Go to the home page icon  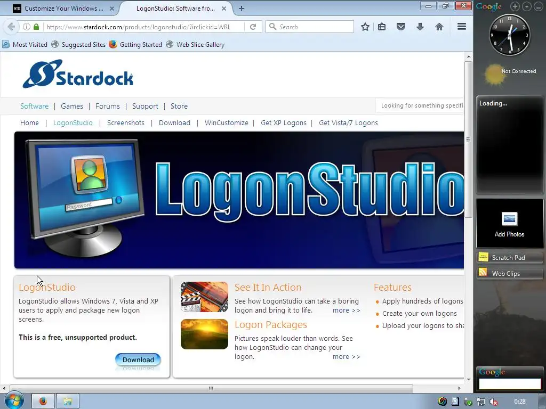point(439,27)
